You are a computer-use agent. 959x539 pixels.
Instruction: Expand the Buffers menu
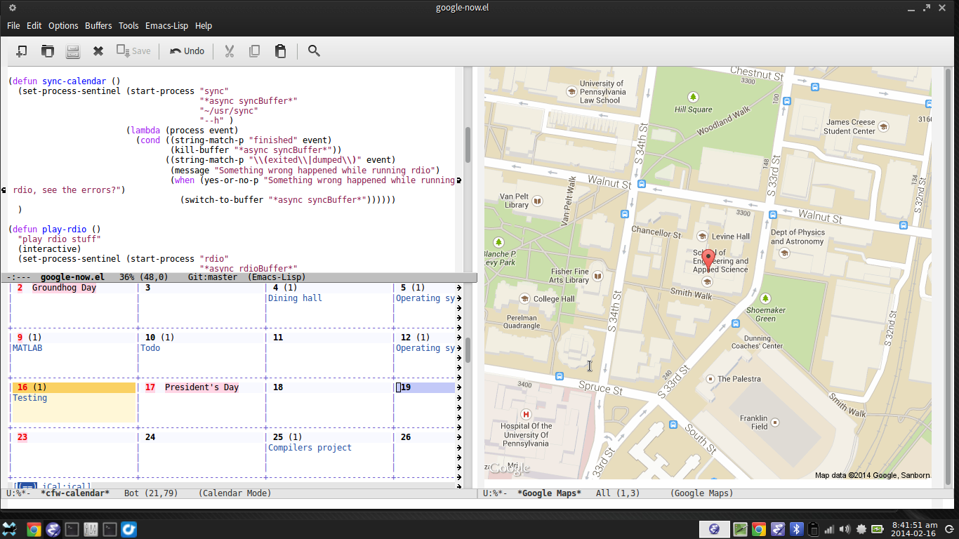[98, 25]
